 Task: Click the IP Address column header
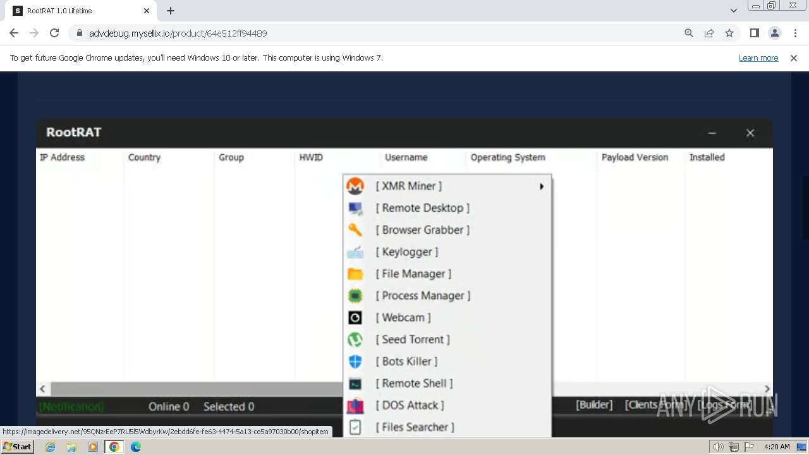pyautogui.click(x=62, y=157)
